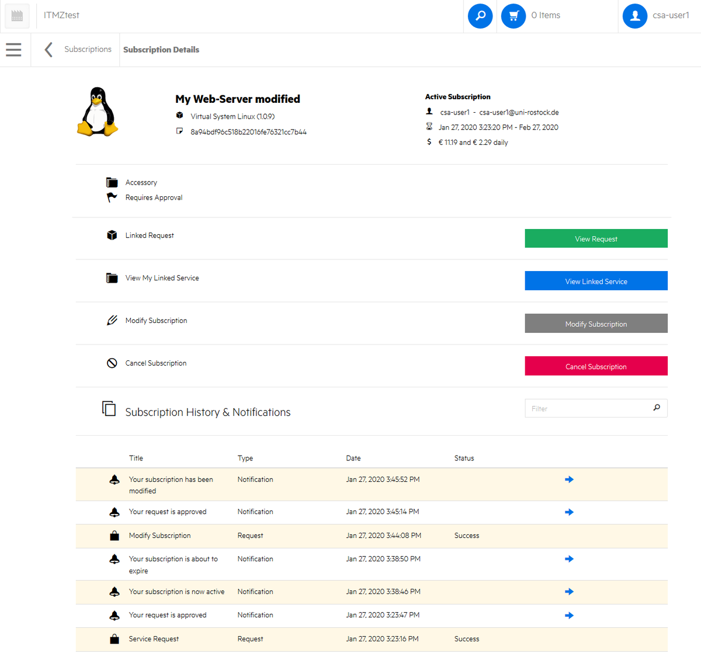Screen dimensions: 701x660
Task: Click Success status of Service Request row
Action: (x=467, y=639)
